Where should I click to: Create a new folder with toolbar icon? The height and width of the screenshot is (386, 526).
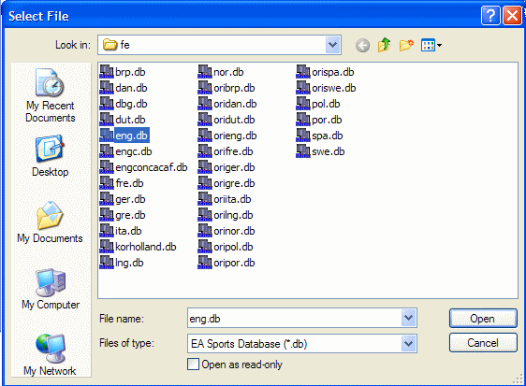coord(406,45)
